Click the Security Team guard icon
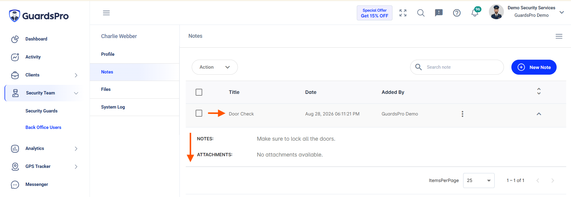 (15, 93)
